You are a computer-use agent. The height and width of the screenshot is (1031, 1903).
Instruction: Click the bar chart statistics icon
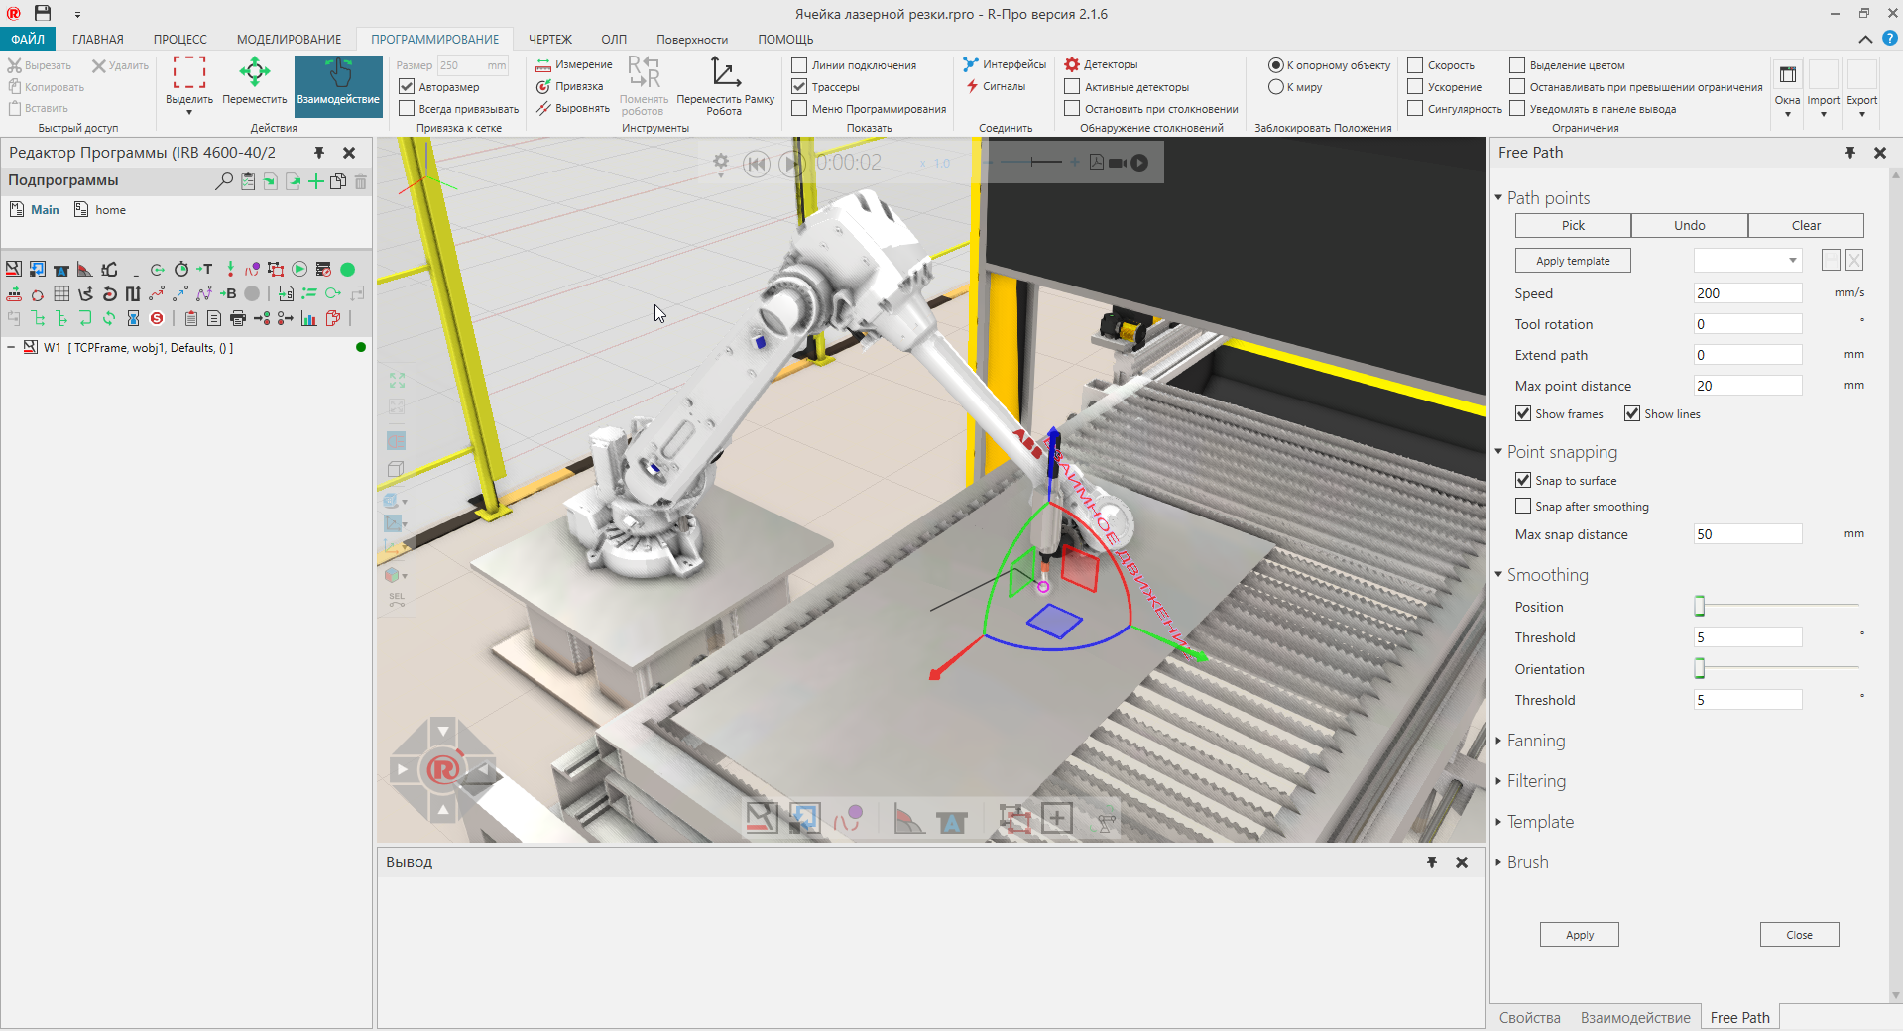(x=309, y=318)
